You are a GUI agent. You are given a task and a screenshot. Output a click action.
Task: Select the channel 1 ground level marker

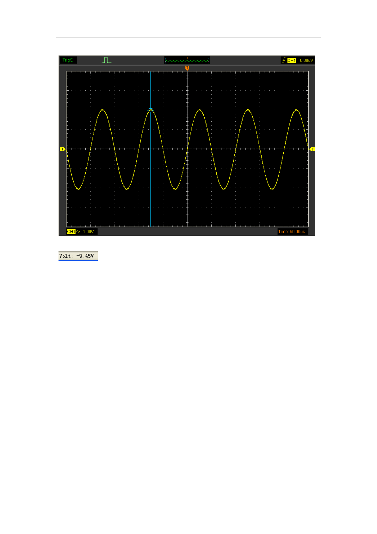pyautogui.click(x=63, y=149)
